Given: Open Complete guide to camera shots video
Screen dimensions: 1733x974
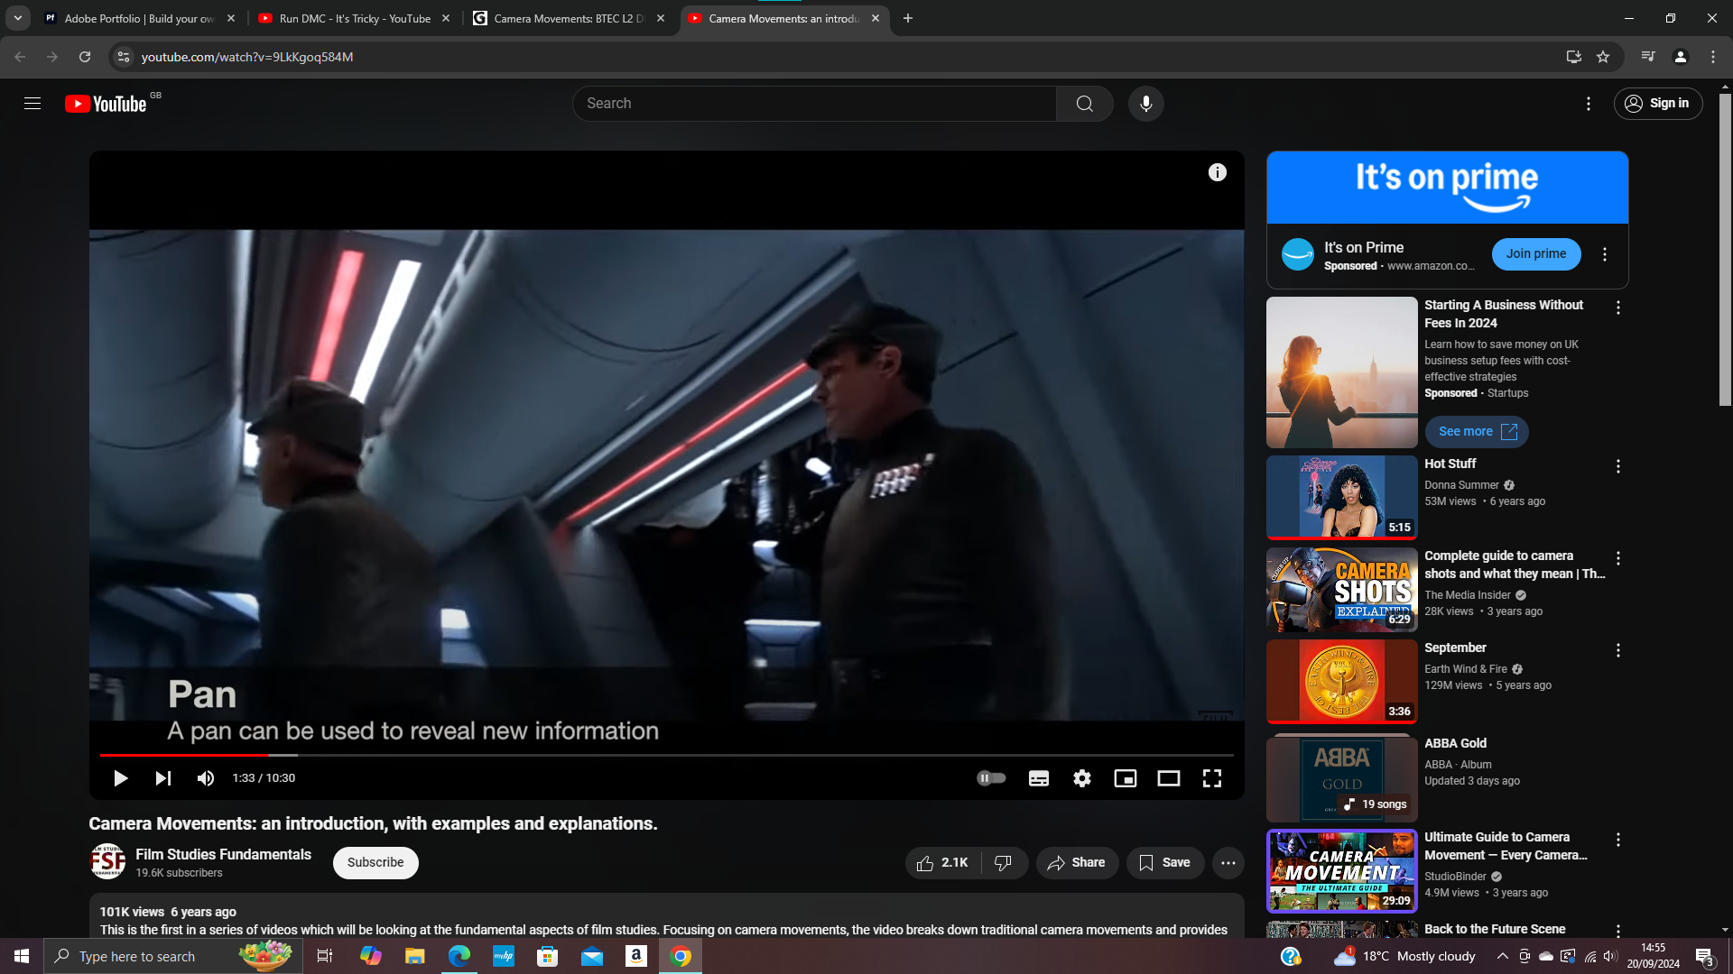Looking at the screenshot, I should tap(1341, 590).
